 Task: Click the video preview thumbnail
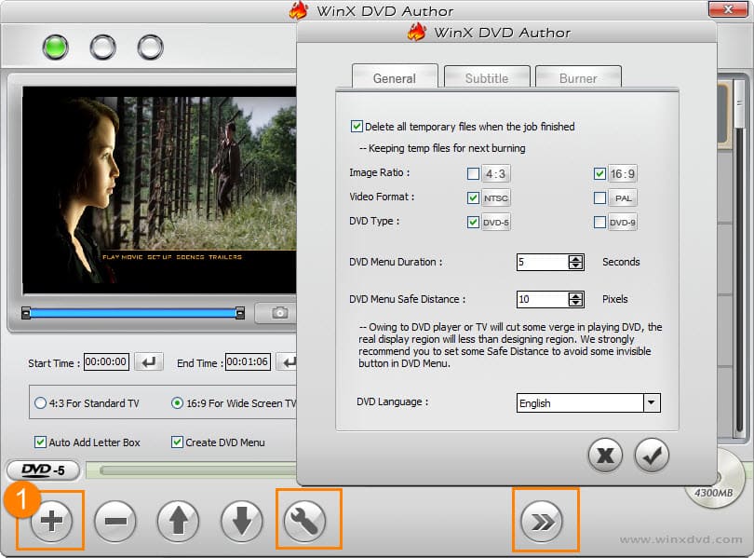(x=160, y=190)
